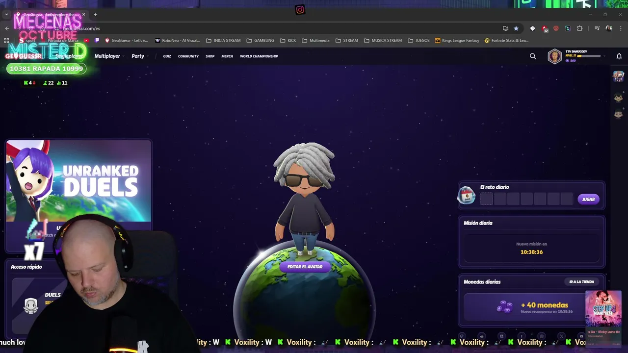Open the Multimedia bookmark folder
Screen dimensions: 628x353
tap(315, 40)
